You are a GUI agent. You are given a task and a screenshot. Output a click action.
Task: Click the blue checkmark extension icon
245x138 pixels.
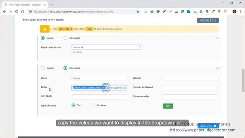coord(189,11)
